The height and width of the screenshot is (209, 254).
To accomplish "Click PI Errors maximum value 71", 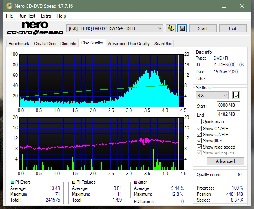I will [58, 194].
